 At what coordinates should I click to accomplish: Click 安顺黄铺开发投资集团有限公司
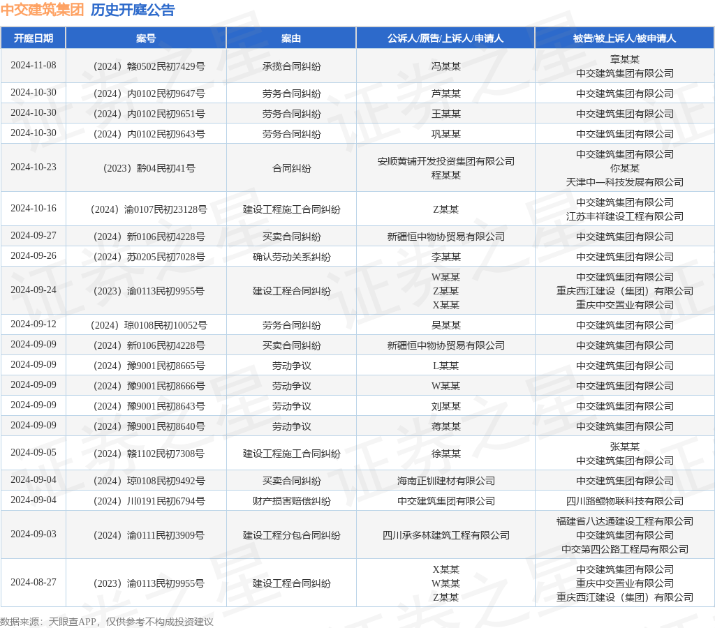point(446,161)
